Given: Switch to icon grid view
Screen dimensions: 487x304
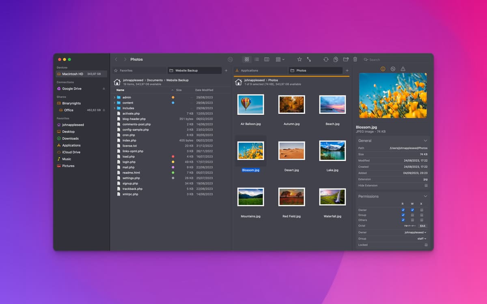Looking at the screenshot, I should coord(246,60).
